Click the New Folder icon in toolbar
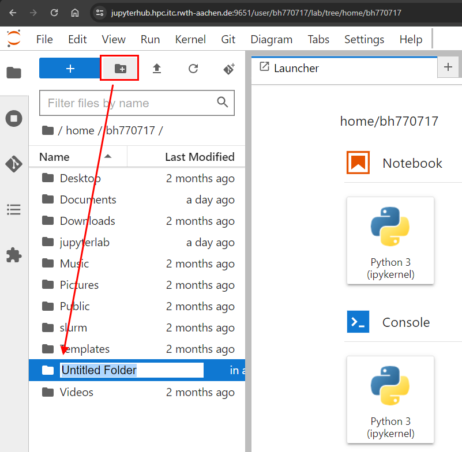 [120, 69]
